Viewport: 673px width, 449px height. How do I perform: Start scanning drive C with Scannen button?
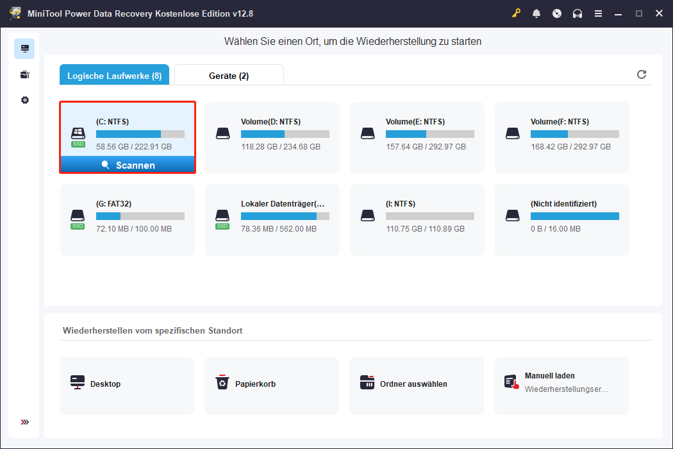(x=128, y=165)
